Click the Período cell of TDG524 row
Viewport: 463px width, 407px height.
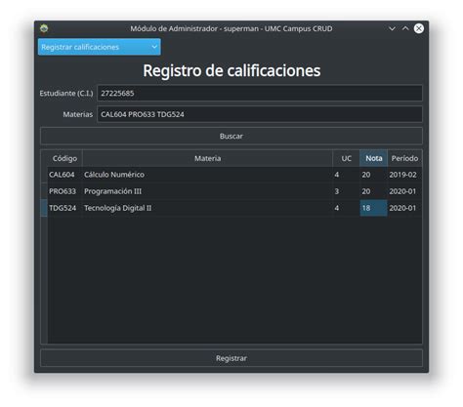pos(404,208)
